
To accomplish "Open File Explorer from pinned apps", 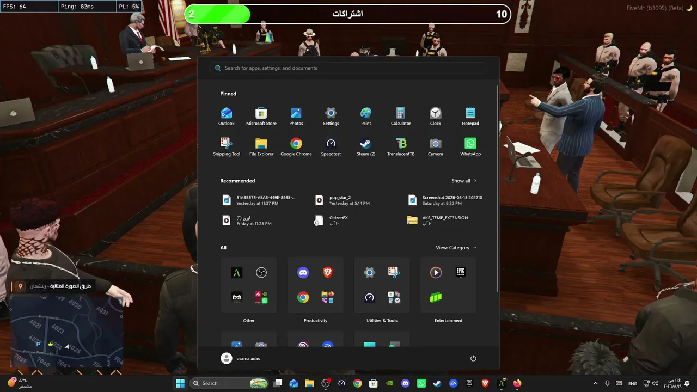I will tap(261, 147).
